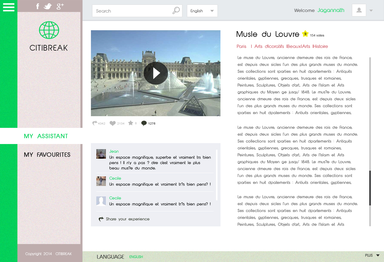This screenshot has width=384, height=262.
Task: Select the Histoire tag
Action: [x=321, y=46]
